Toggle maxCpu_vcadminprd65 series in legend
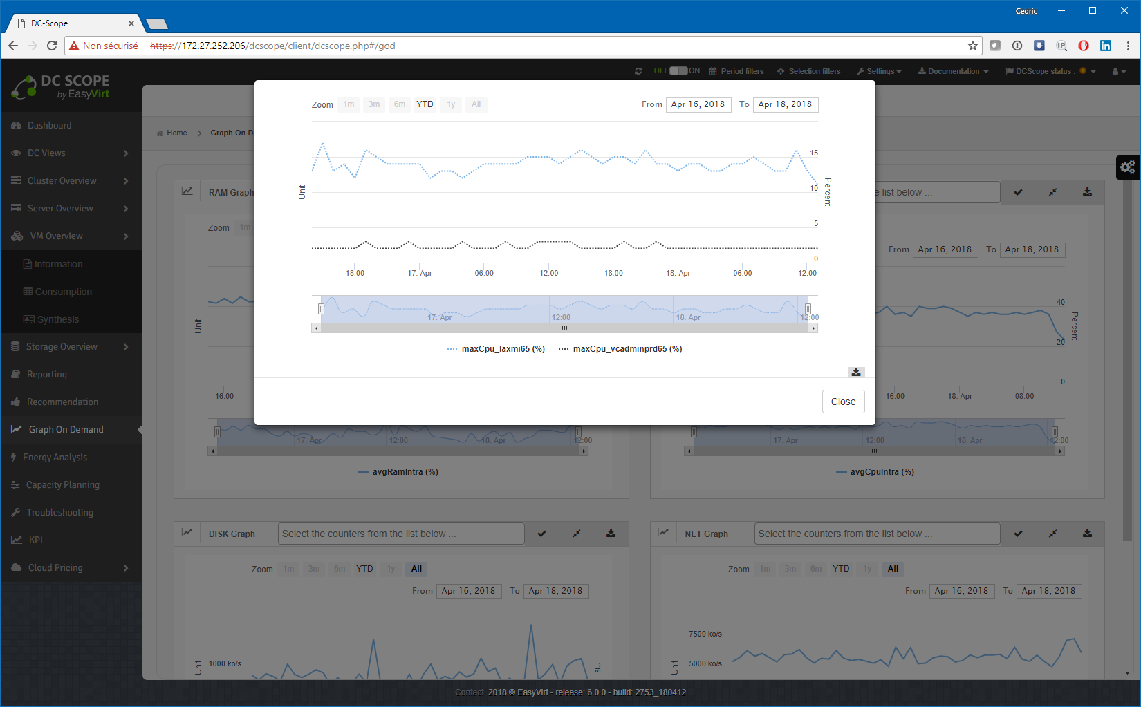1141x707 pixels. click(621, 349)
